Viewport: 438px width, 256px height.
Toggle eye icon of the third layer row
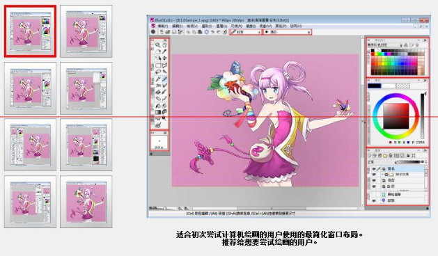pyautogui.click(x=374, y=180)
